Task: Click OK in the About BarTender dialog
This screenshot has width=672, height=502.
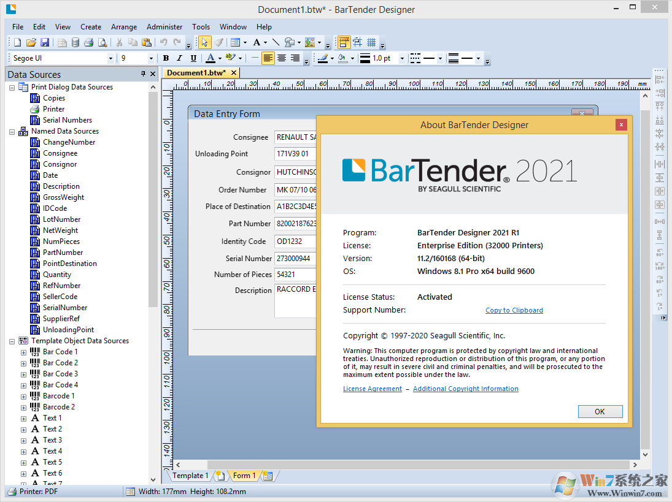Action: (600, 411)
